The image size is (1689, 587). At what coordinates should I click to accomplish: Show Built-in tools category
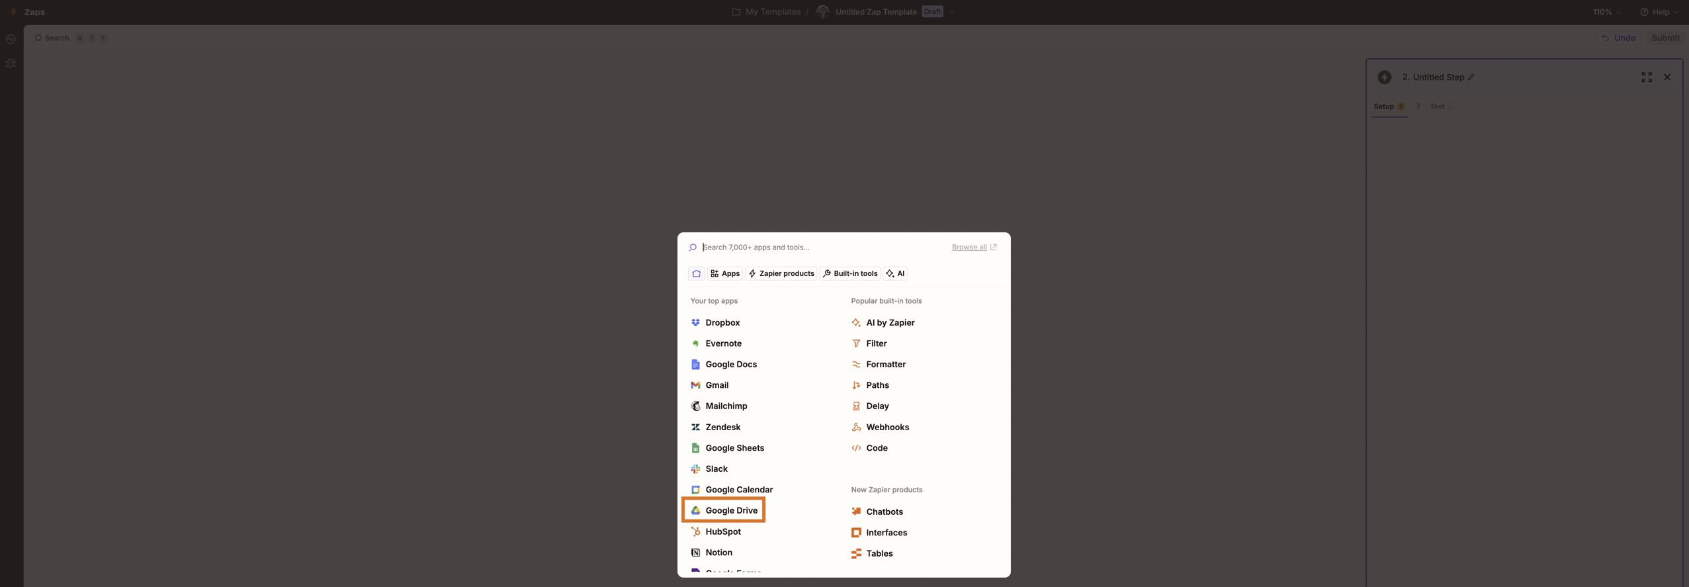[849, 273]
